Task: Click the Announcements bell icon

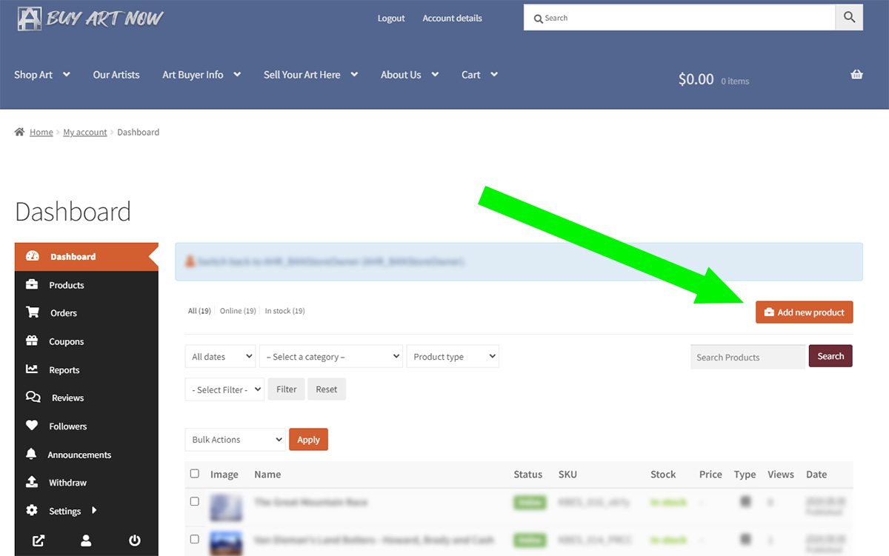Action: coord(31,454)
